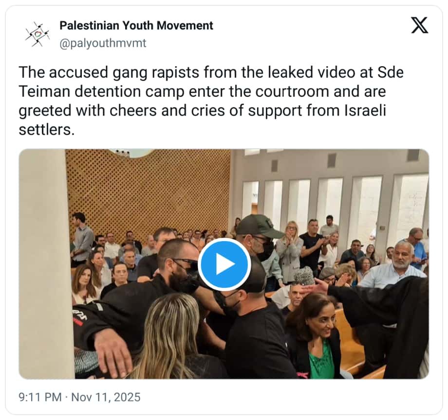Open the X logo link
Viewport: 448px width, 420px height.
point(419,25)
